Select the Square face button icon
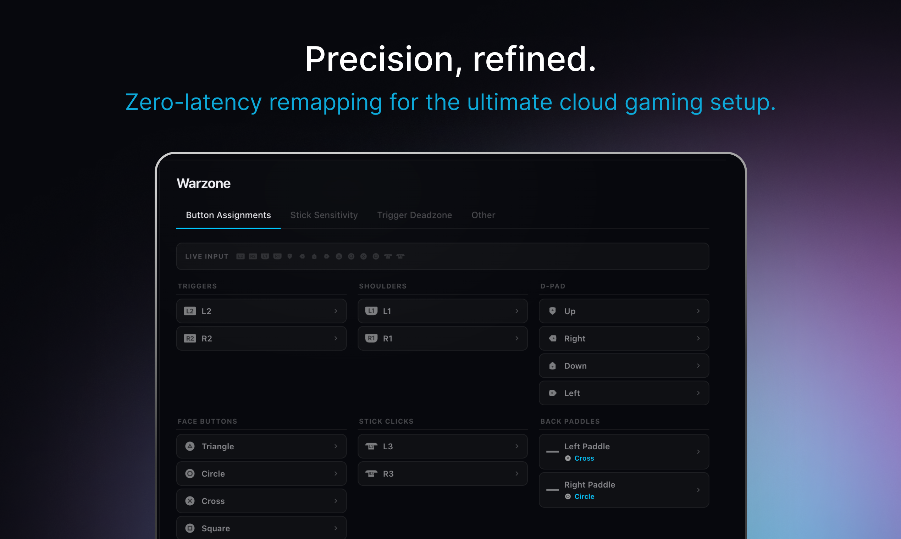This screenshot has height=539, width=901. tap(190, 528)
